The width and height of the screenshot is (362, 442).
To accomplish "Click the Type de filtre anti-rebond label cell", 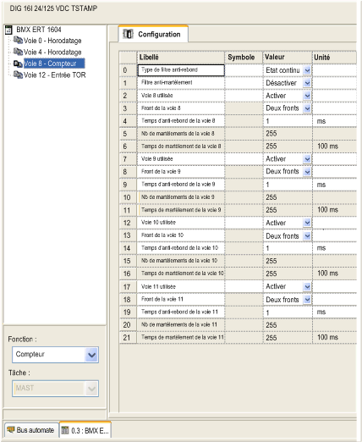I will pyautogui.click(x=181, y=70).
